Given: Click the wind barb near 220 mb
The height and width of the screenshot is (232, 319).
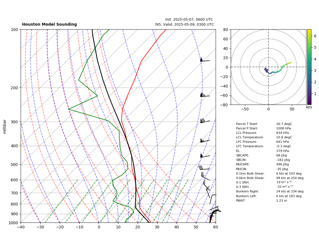Looking at the screenshot, I should [205, 95].
